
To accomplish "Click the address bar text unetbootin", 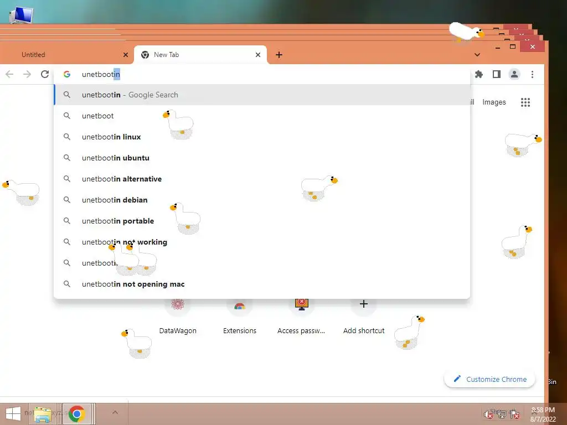I will (x=101, y=74).
